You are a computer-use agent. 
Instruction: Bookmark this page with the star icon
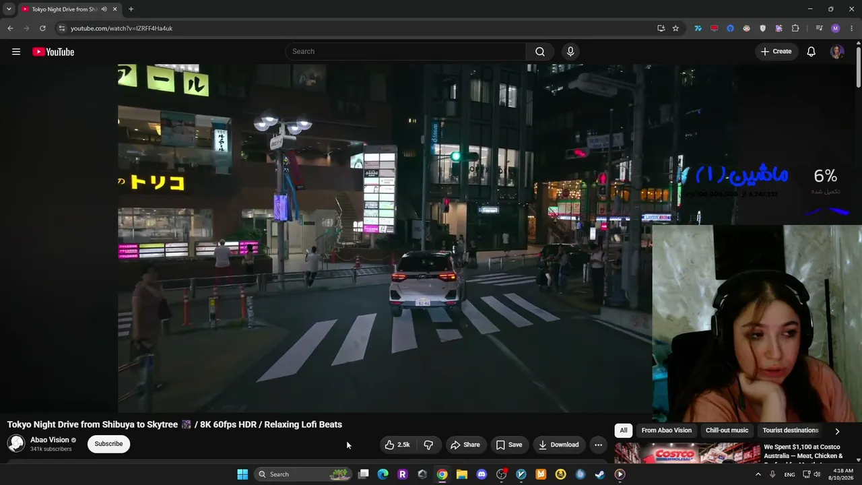675,28
